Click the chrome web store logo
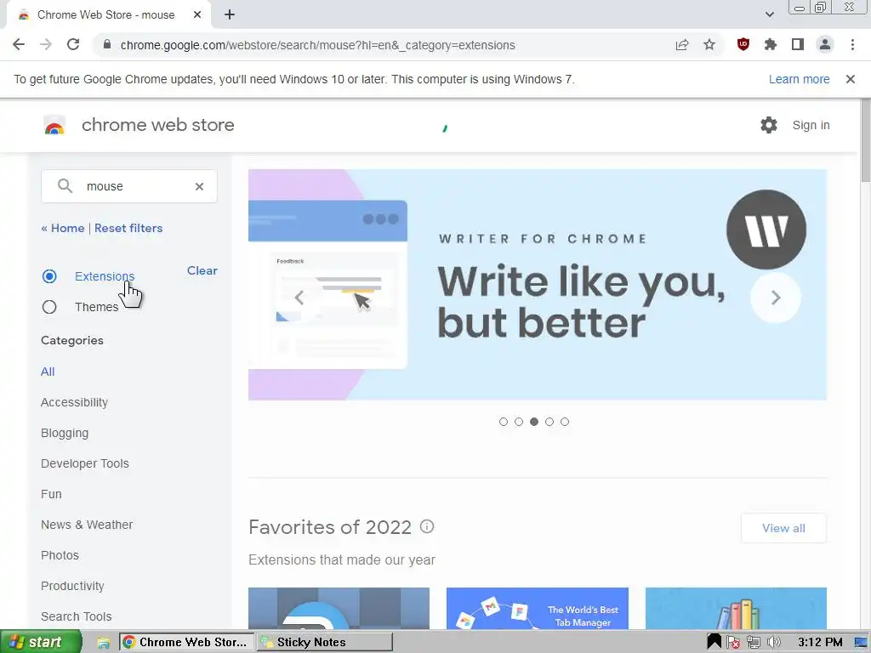Screen dimensions: 871x653 click(x=139, y=125)
